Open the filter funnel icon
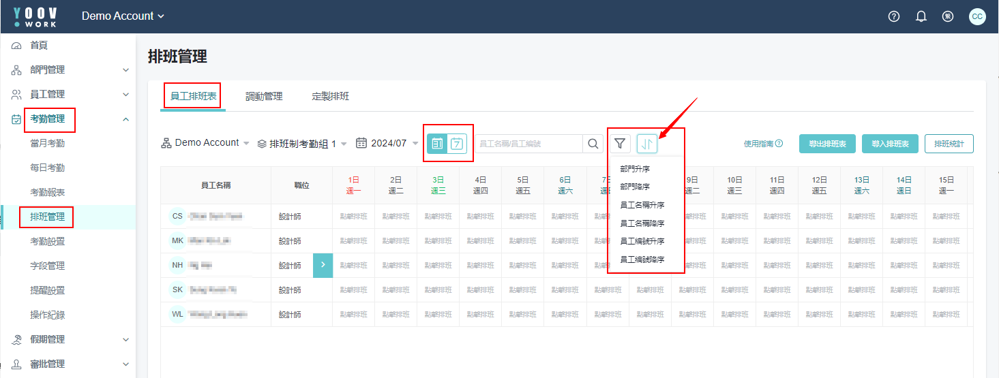The height and width of the screenshot is (378, 999). click(x=620, y=144)
